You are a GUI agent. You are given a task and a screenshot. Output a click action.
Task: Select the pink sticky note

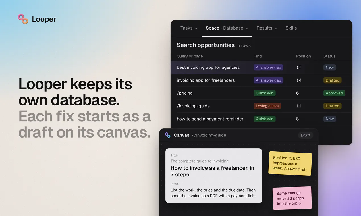coord(292,198)
